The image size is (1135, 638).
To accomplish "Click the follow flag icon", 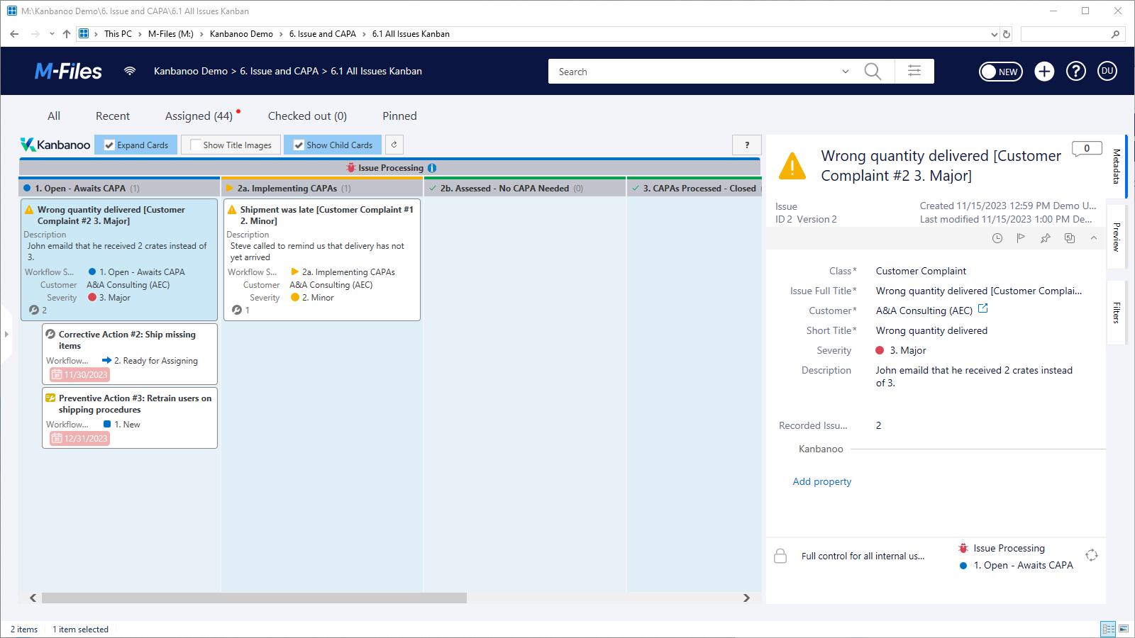I will click(x=1021, y=238).
